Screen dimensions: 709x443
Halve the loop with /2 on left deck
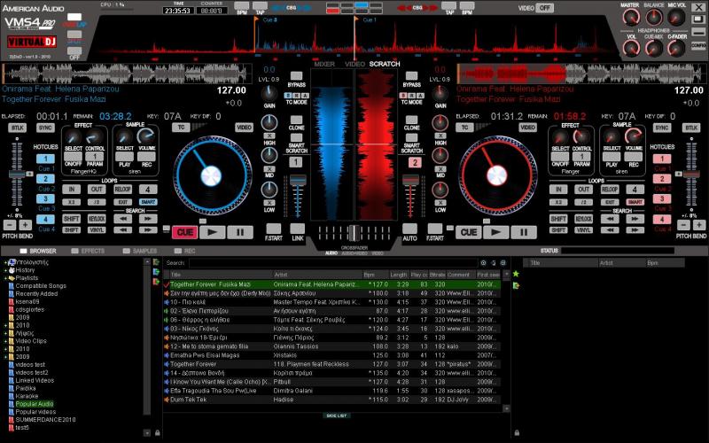pyautogui.click(x=97, y=202)
